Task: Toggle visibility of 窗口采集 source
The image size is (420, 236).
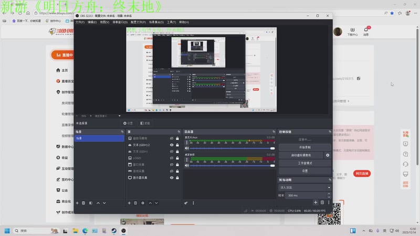Action: tap(172, 165)
